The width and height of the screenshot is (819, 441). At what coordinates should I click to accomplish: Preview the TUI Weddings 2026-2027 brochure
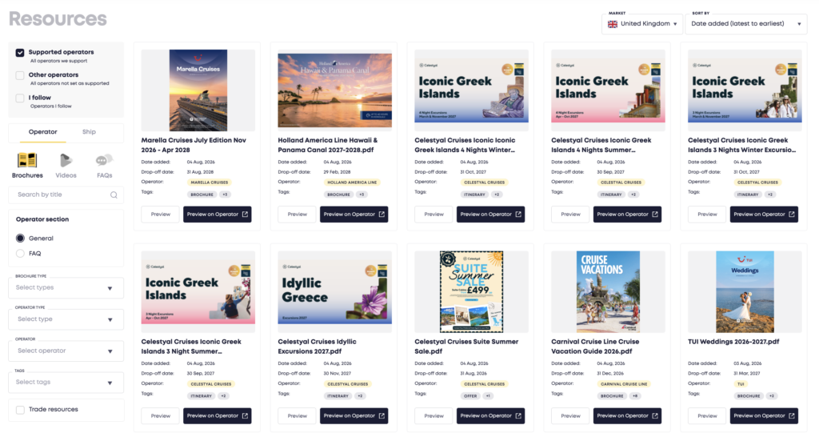tap(707, 416)
